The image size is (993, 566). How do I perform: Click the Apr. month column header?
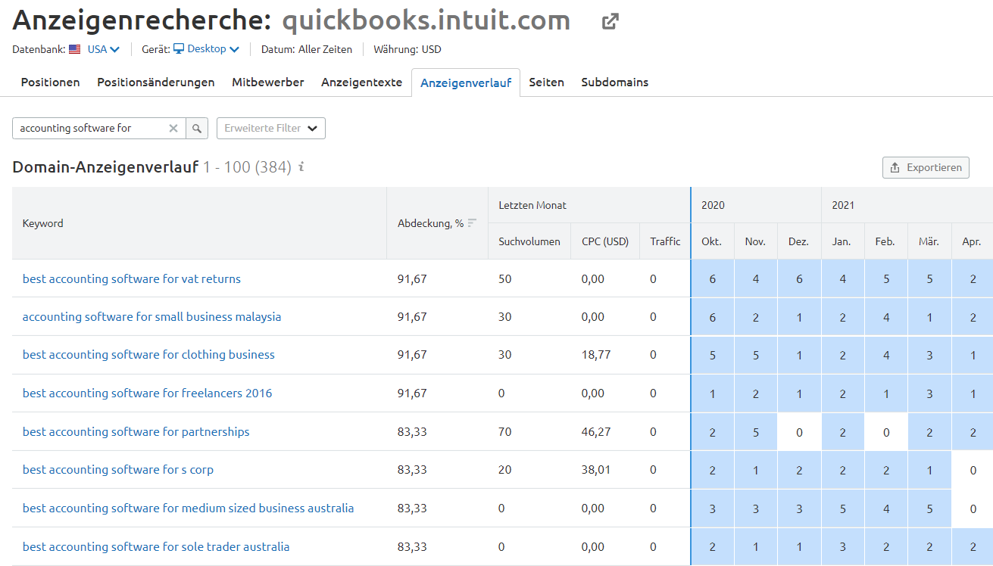(x=973, y=241)
